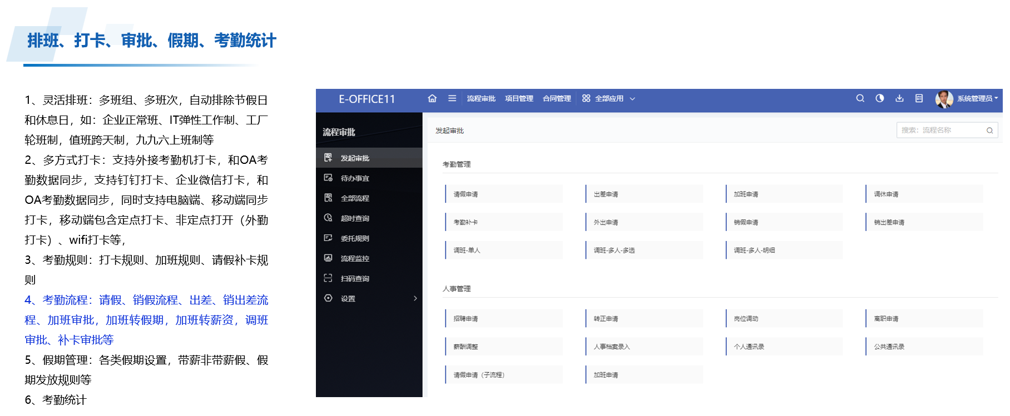Open 人事档案录入 flow
Viewport: 1010px width, 416px height.
(644, 346)
